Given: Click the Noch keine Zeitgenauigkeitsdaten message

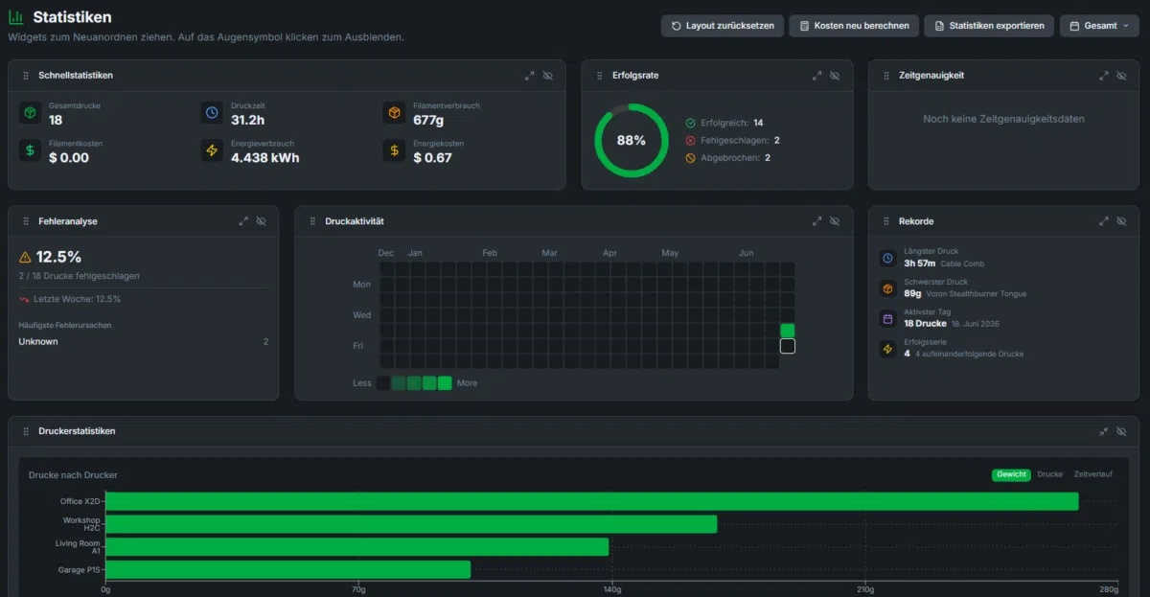Looking at the screenshot, I should click(1003, 119).
